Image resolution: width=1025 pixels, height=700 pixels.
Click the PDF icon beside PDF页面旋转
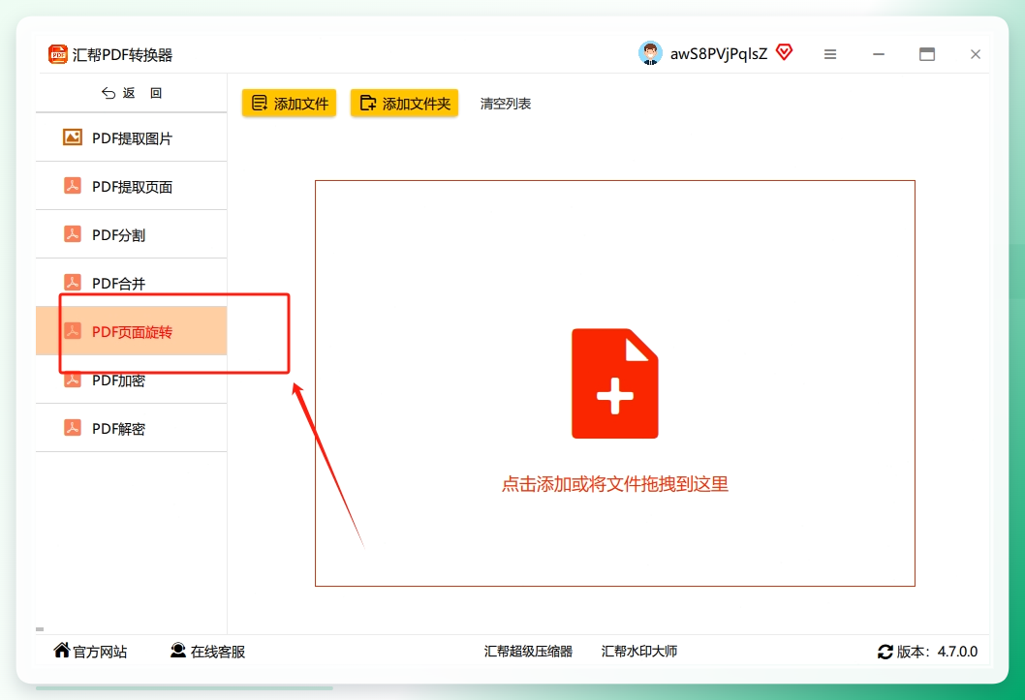[73, 331]
